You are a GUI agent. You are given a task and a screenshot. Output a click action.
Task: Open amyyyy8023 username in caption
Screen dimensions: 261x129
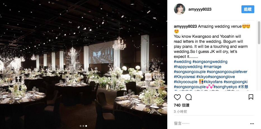tap(185, 26)
